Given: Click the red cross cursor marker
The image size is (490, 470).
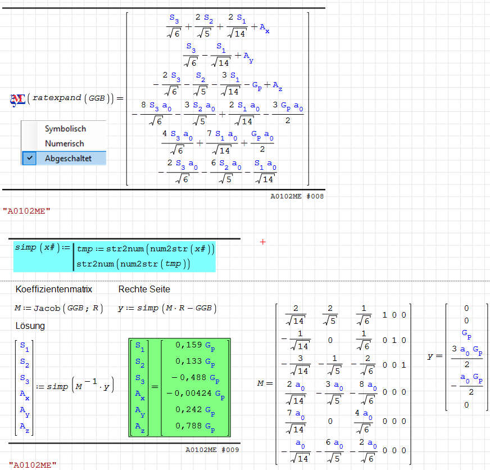Looking at the screenshot, I should [x=262, y=242].
